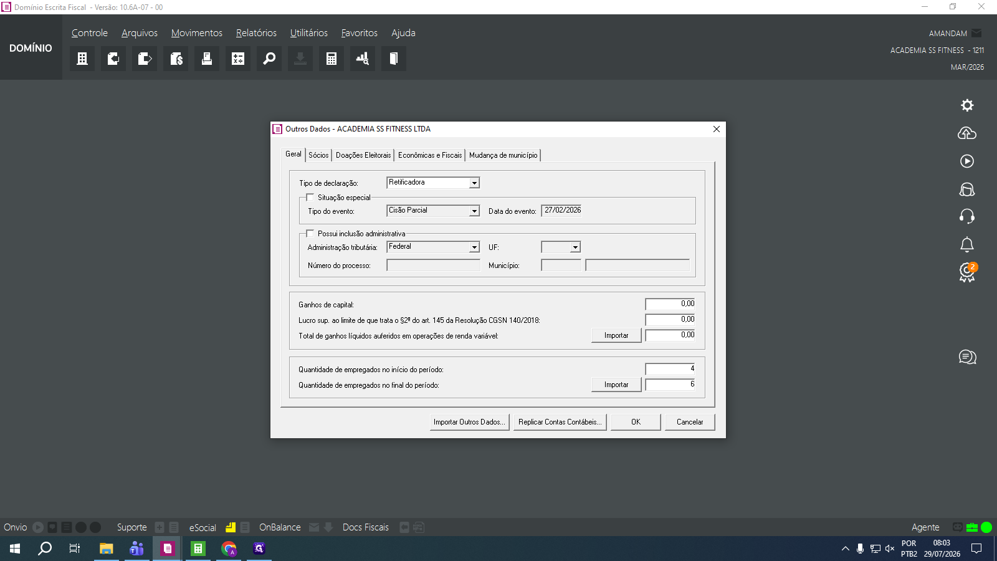Click the Ganhos de capital value field
Image resolution: width=997 pixels, height=561 pixels.
click(x=670, y=304)
